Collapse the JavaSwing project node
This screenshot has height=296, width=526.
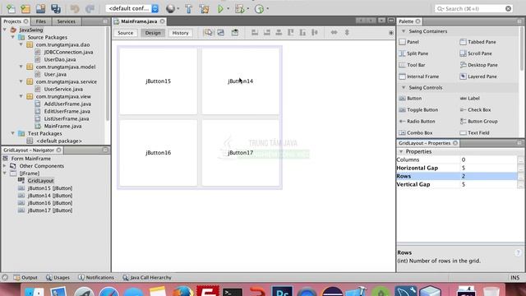click(5, 30)
